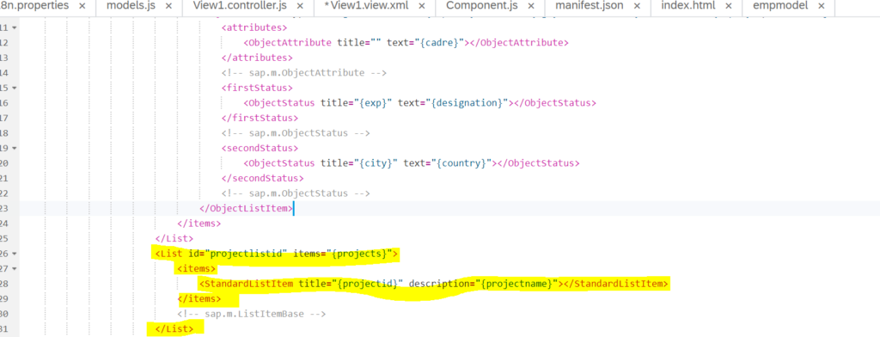Click the sap.m.ListItemBase comment line

click(x=252, y=314)
